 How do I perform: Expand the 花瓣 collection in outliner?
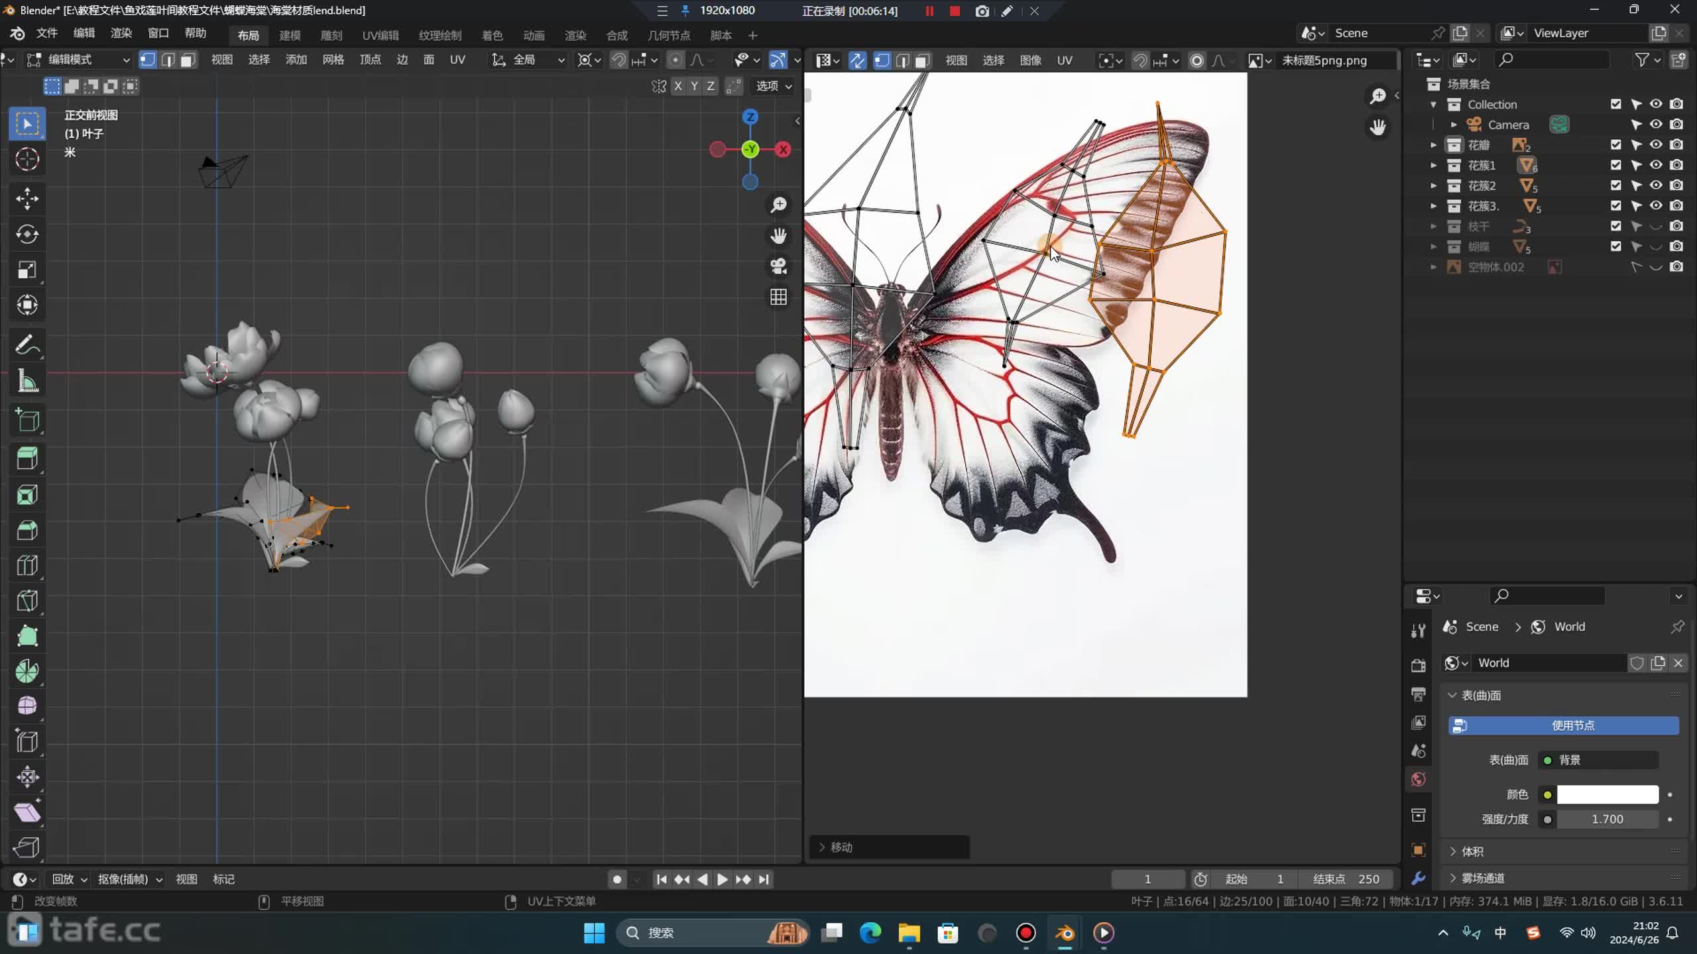1433,145
